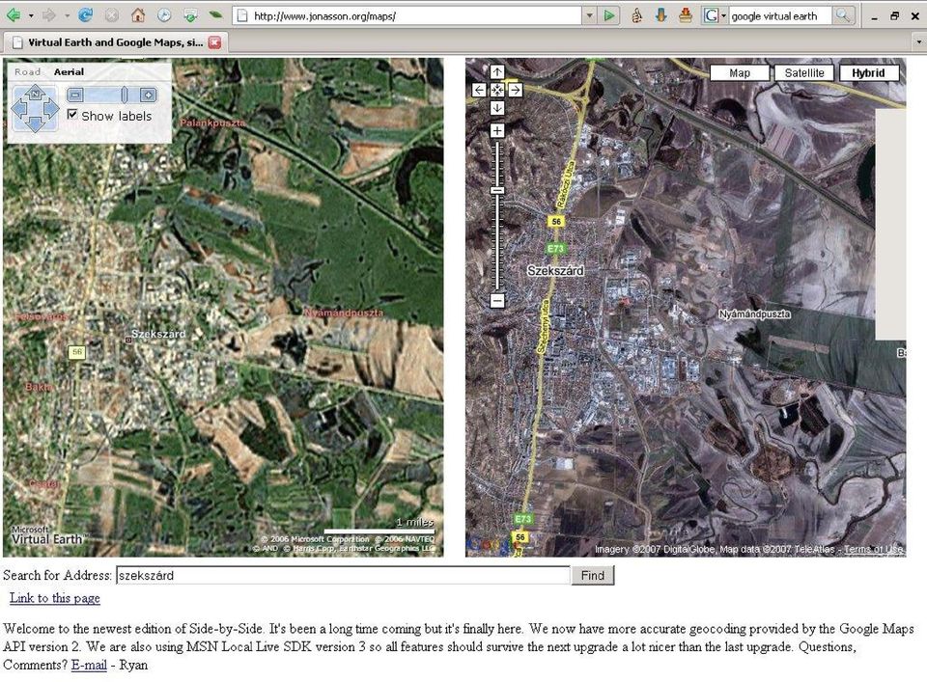Reload the current page
This screenshot has height=682, width=927.
(x=85, y=15)
